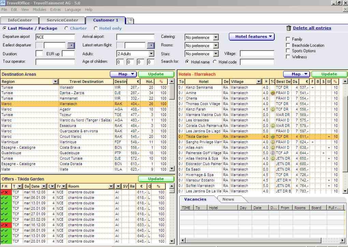
Task: Open the Earliest departure calendar picker
Action: [x=71, y=45]
